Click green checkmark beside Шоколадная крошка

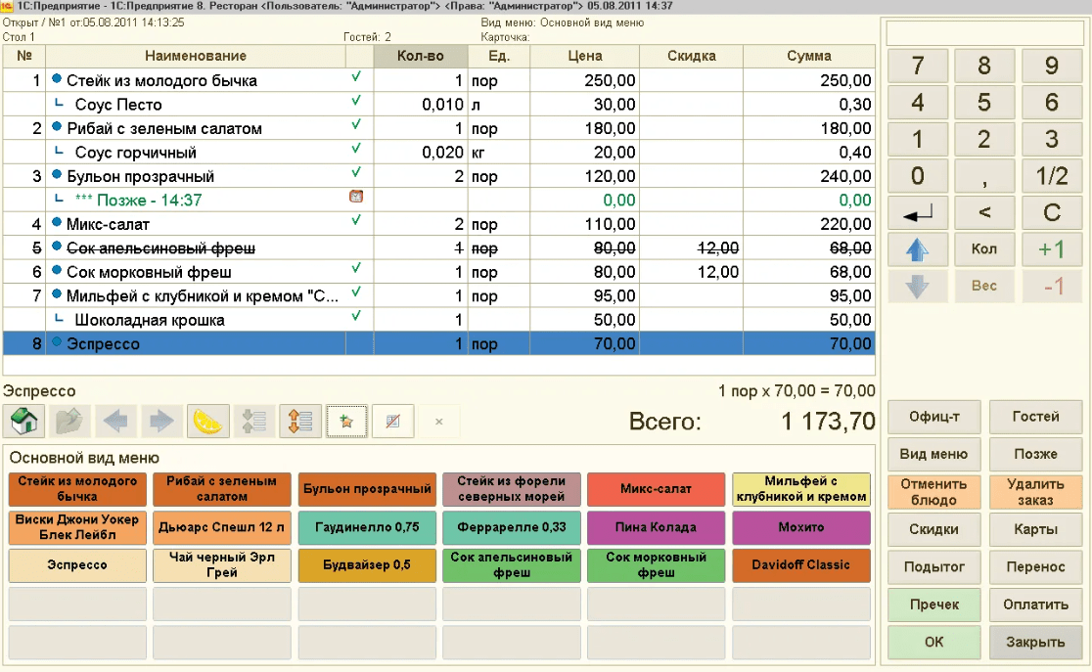tap(356, 316)
